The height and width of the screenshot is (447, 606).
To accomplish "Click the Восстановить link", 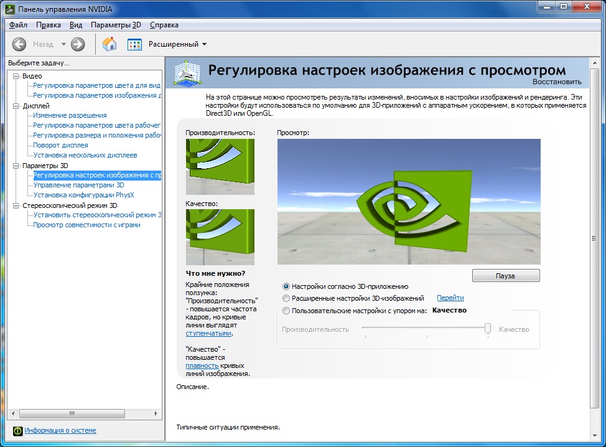I will coord(557,82).
